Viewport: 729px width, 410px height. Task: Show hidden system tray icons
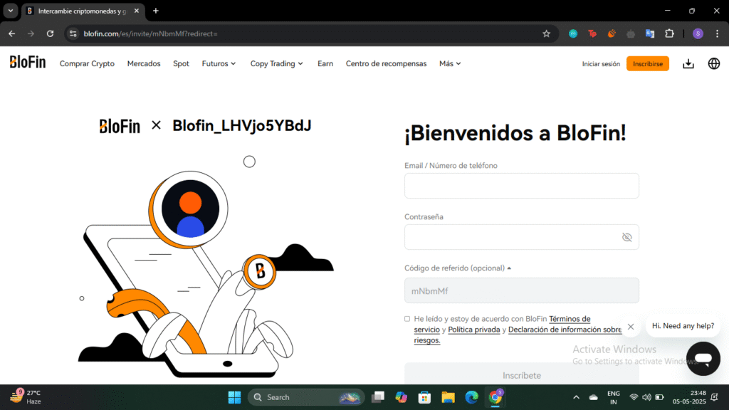click(576, 397)
